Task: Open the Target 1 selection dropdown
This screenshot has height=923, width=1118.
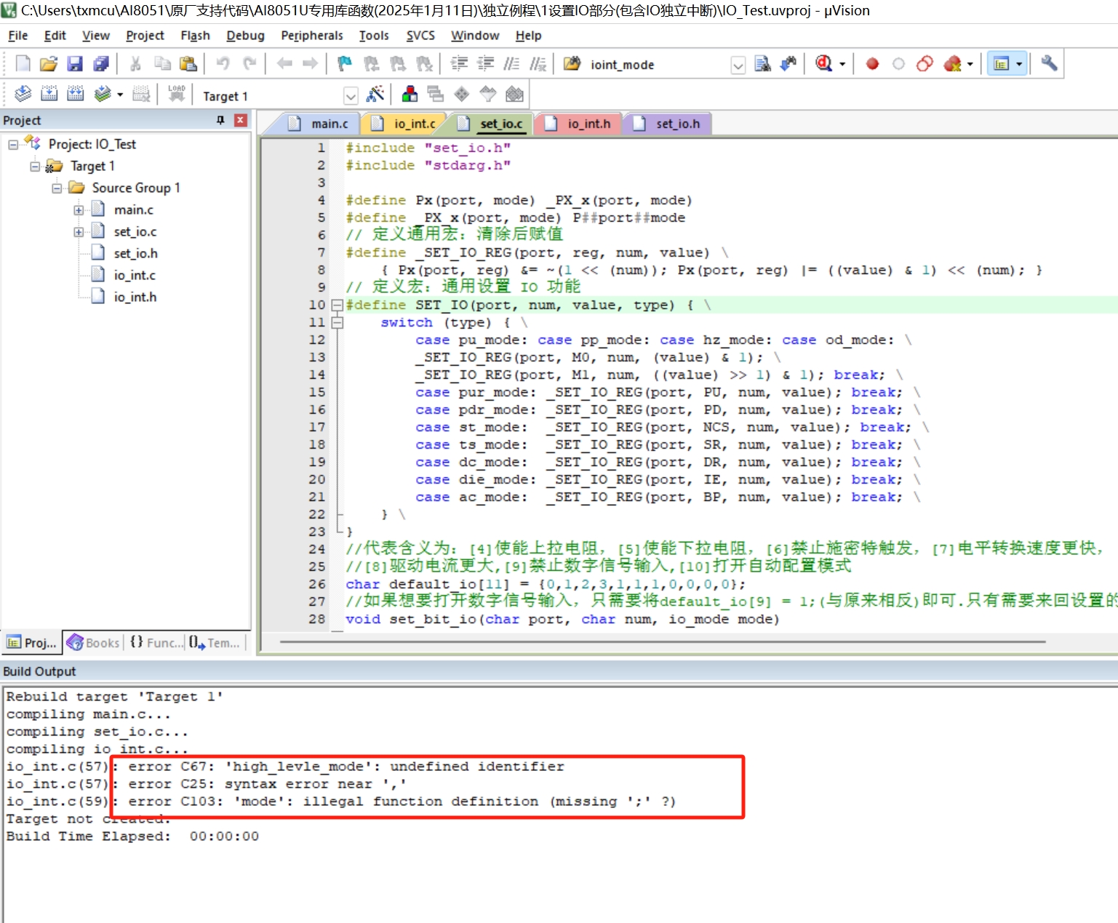Action: click(351, 96)
